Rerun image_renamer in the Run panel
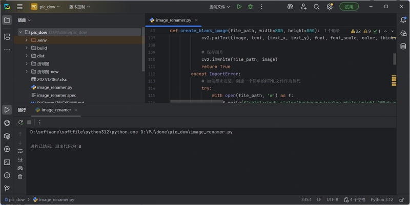410x205 pixels. point(20,122)
